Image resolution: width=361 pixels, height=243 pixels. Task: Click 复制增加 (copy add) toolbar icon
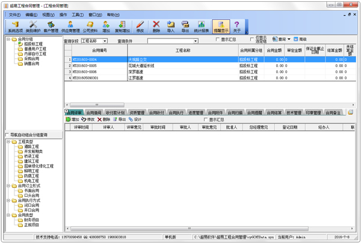pos(122,26)
